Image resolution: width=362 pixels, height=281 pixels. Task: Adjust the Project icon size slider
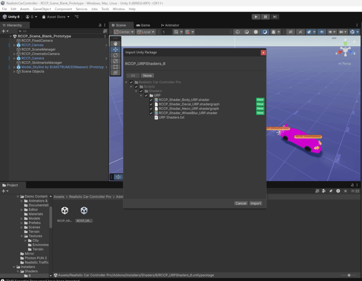[x=349, y=275]
